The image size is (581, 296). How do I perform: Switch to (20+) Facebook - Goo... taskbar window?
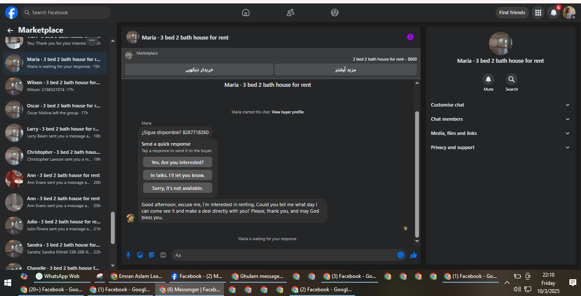pyautogui.click(x=52, y=290)
